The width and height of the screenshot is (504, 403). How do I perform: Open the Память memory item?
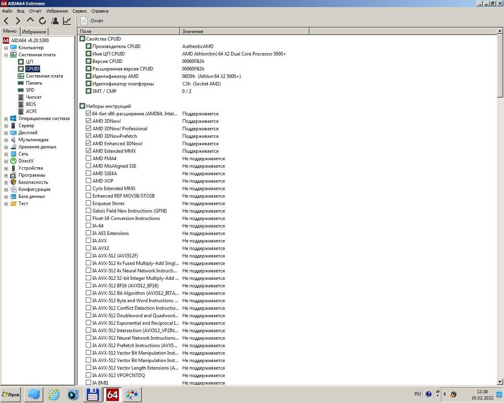click(34, 83)
